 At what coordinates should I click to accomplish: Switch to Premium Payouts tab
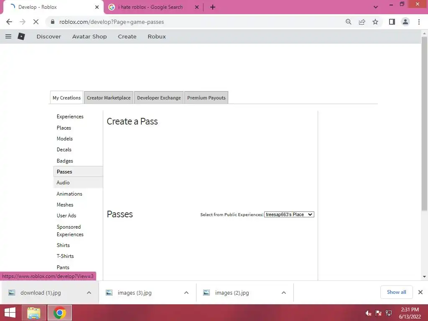pyautogui.click(x=206, y=98)
